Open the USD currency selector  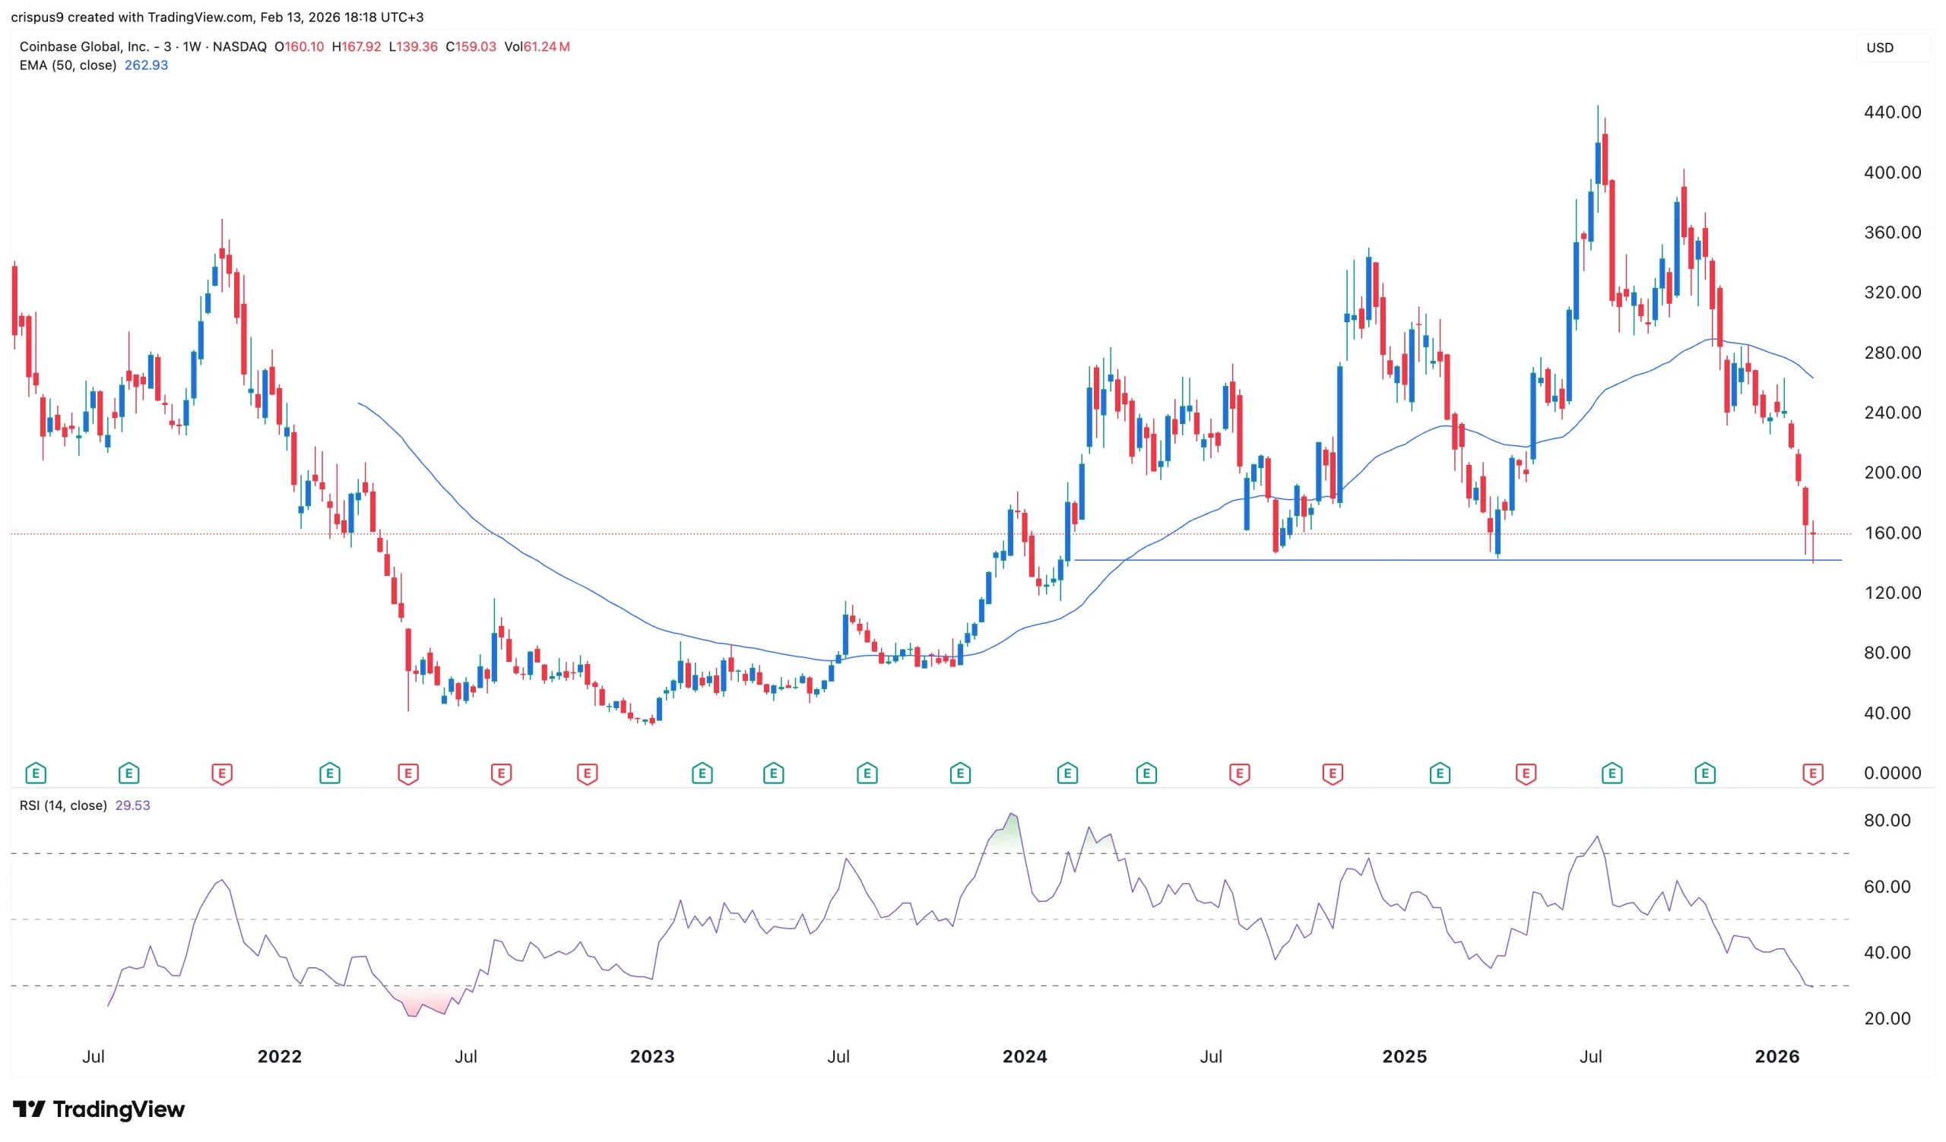click(x=1881, y=47)
